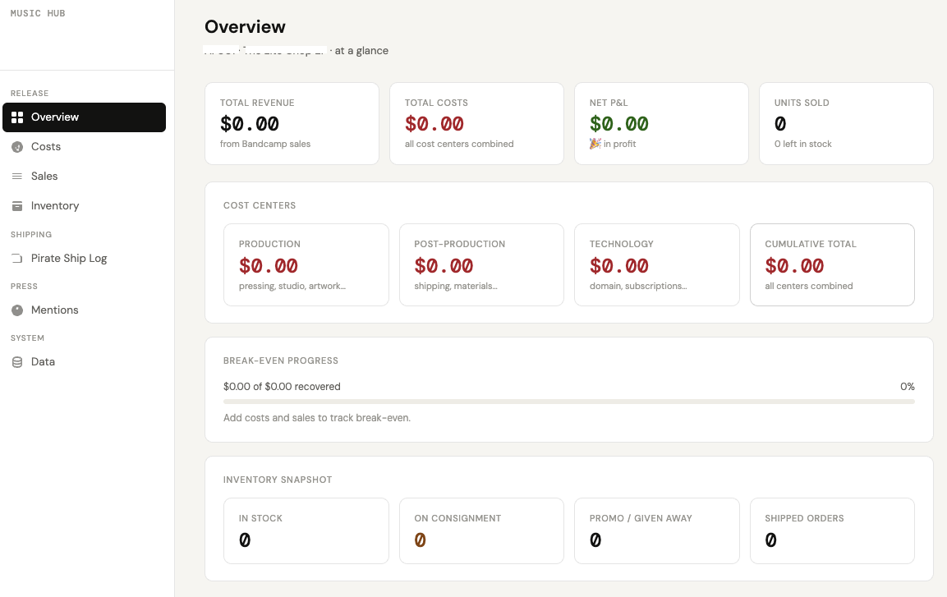The image size is (947, 597).
Task: Click the Mentions icon under Press
Action: point(18,310)
